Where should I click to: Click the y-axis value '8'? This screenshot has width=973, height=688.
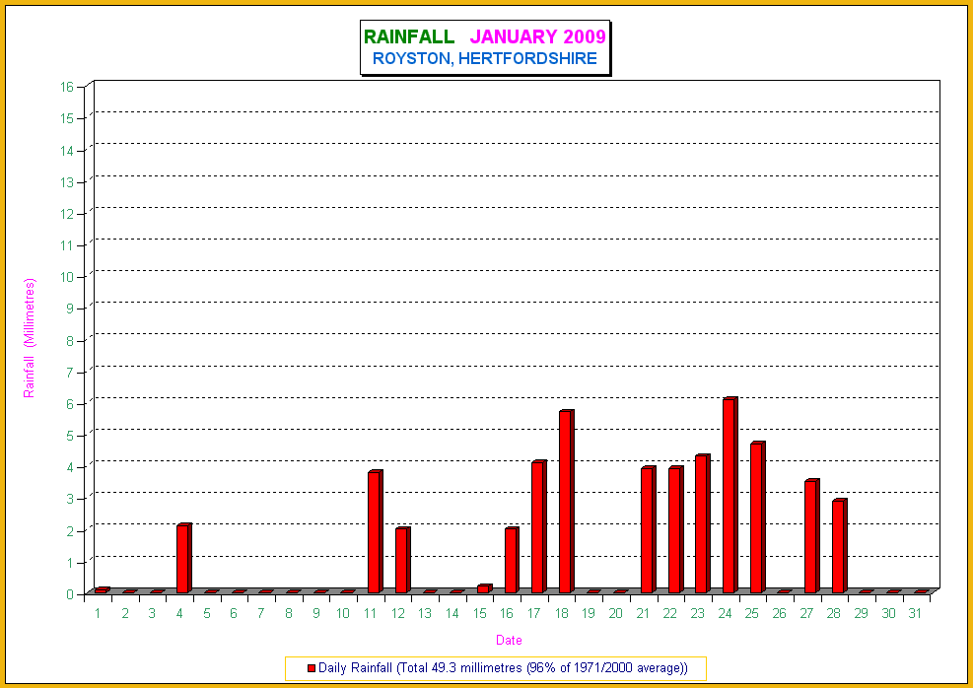[70, 341]
